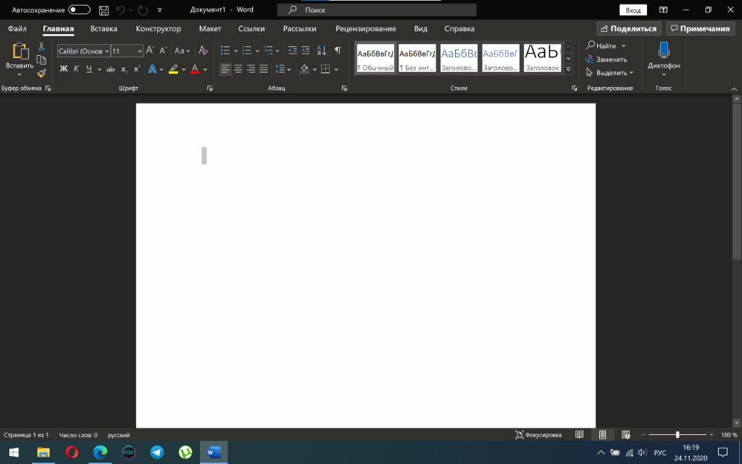The image size is (742, 464).
Task: Click the Undo arrow
Action: (121, 10)
